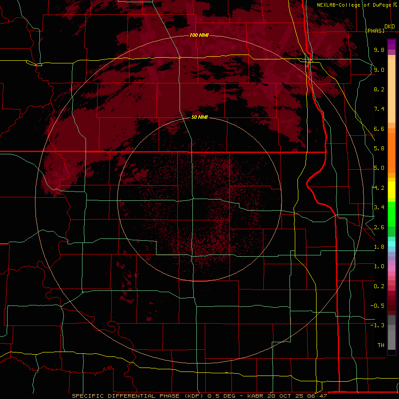Pick the pink color bar segment
The height and width of the screenshot is (399, 399).
(391, 269)
